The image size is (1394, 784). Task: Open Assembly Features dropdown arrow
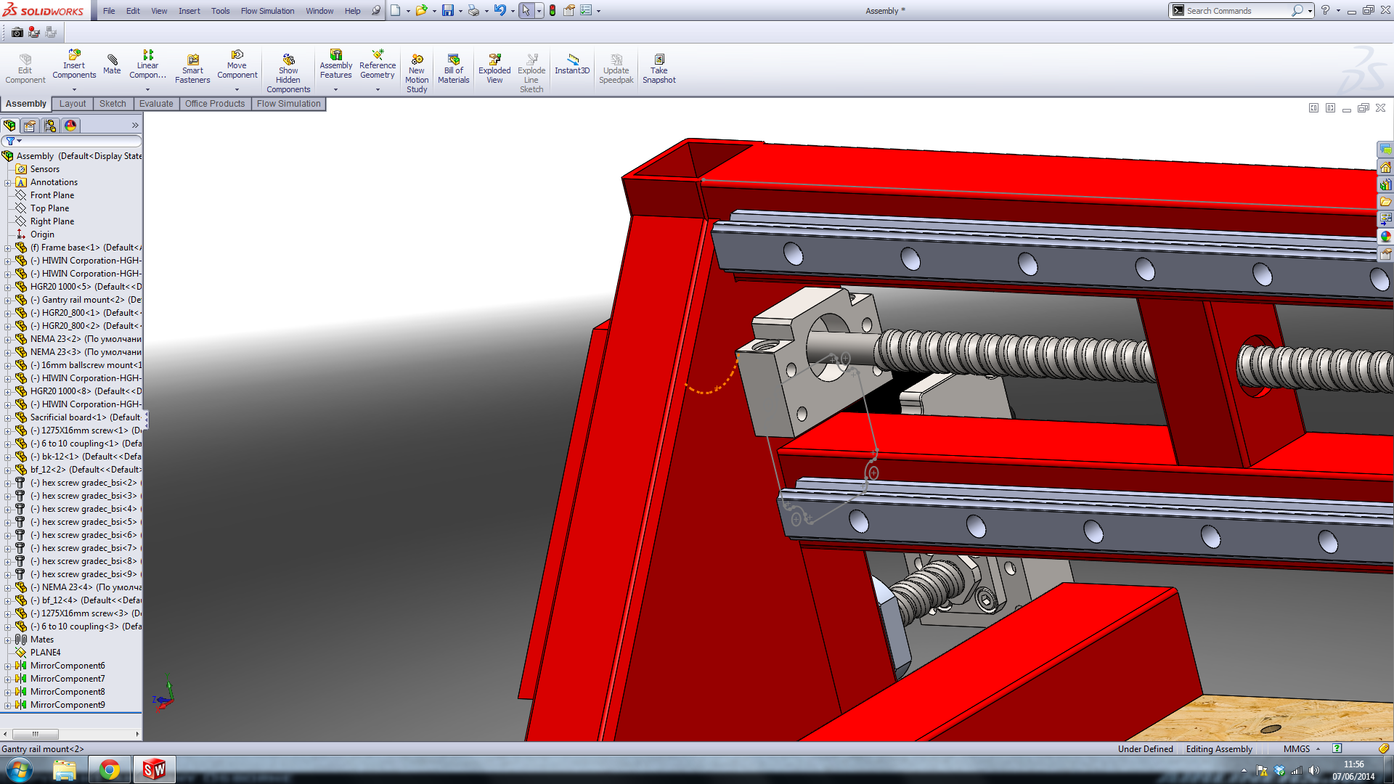335,90
